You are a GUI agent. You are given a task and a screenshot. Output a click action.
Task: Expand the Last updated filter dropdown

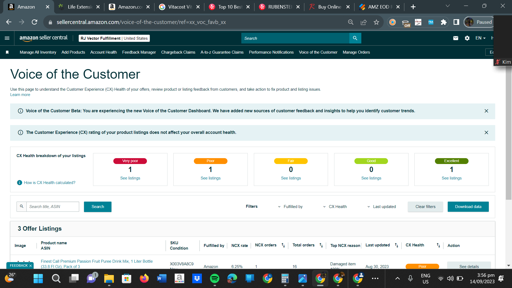click(x=382, y=207)
